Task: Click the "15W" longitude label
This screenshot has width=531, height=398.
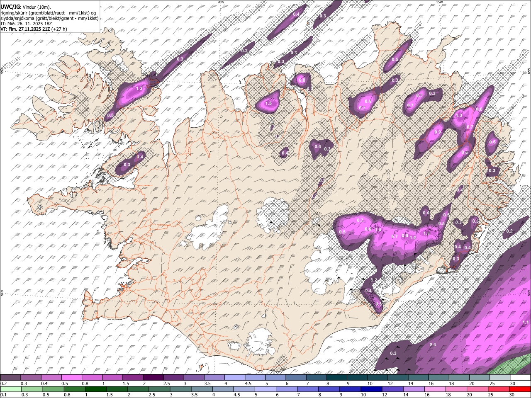Action: (x=439, y=2)
